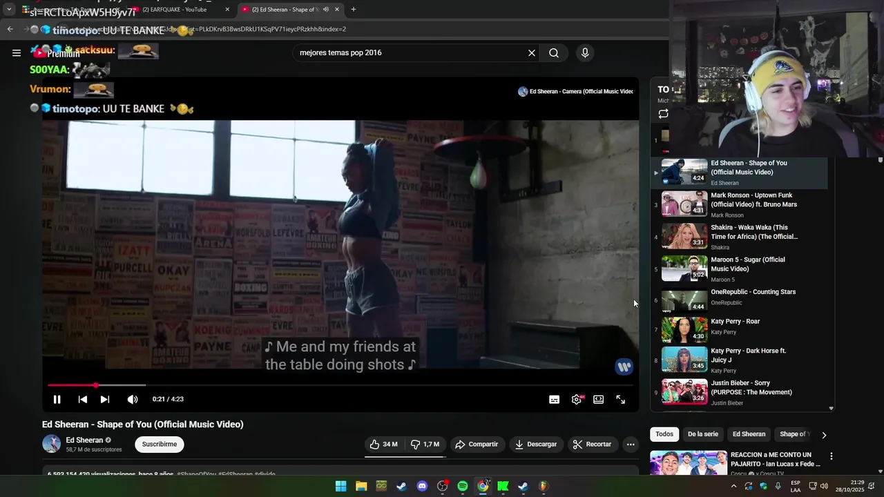The image size is (884, 497).
Task: Go to the previous playlist video
Action: [x=83, y=399]
